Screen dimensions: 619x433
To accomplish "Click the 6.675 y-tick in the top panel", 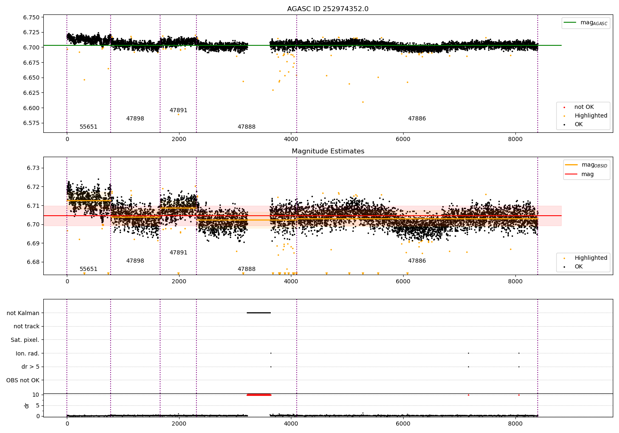I will pos(31,63).
